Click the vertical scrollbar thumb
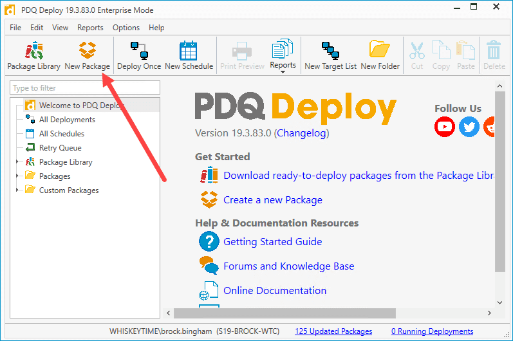This screenshot has height=341, width=513. click(x=499, y=182)
